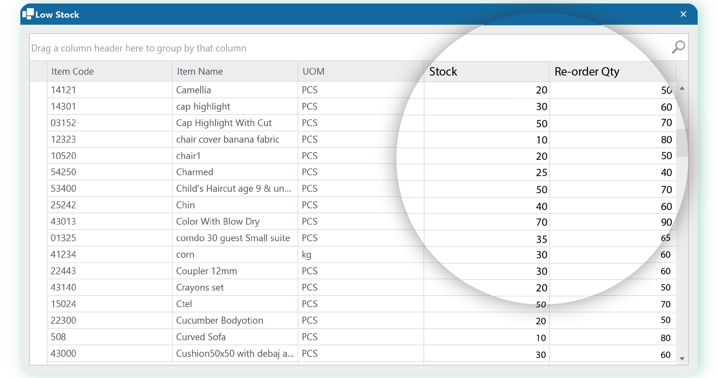Click re-order qty 90 cell
The height and width of the screenshot is (378, 718).
point(666,222)
